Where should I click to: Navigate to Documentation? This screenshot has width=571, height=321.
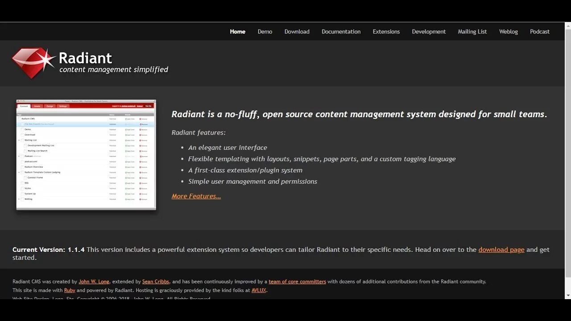(x=341, y=32)
